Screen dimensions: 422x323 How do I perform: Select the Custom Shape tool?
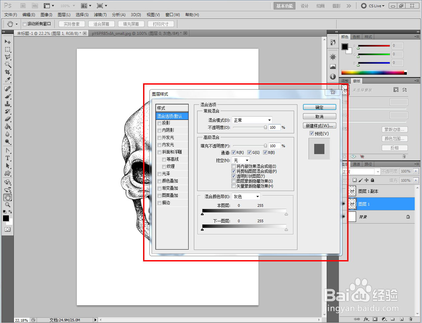(8, 174)
